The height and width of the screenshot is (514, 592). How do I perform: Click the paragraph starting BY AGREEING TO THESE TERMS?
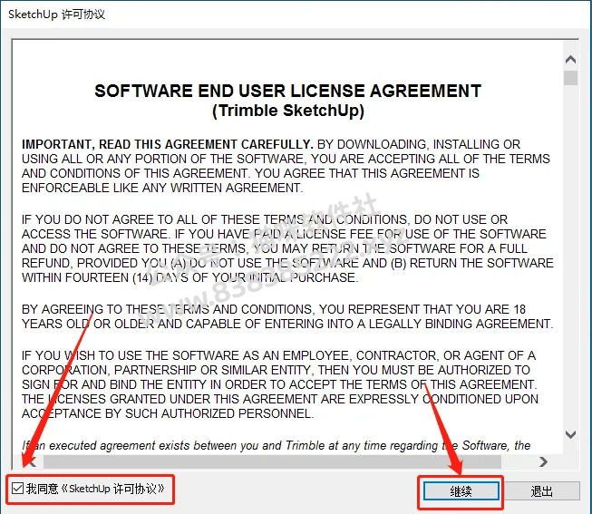[287, 316]
